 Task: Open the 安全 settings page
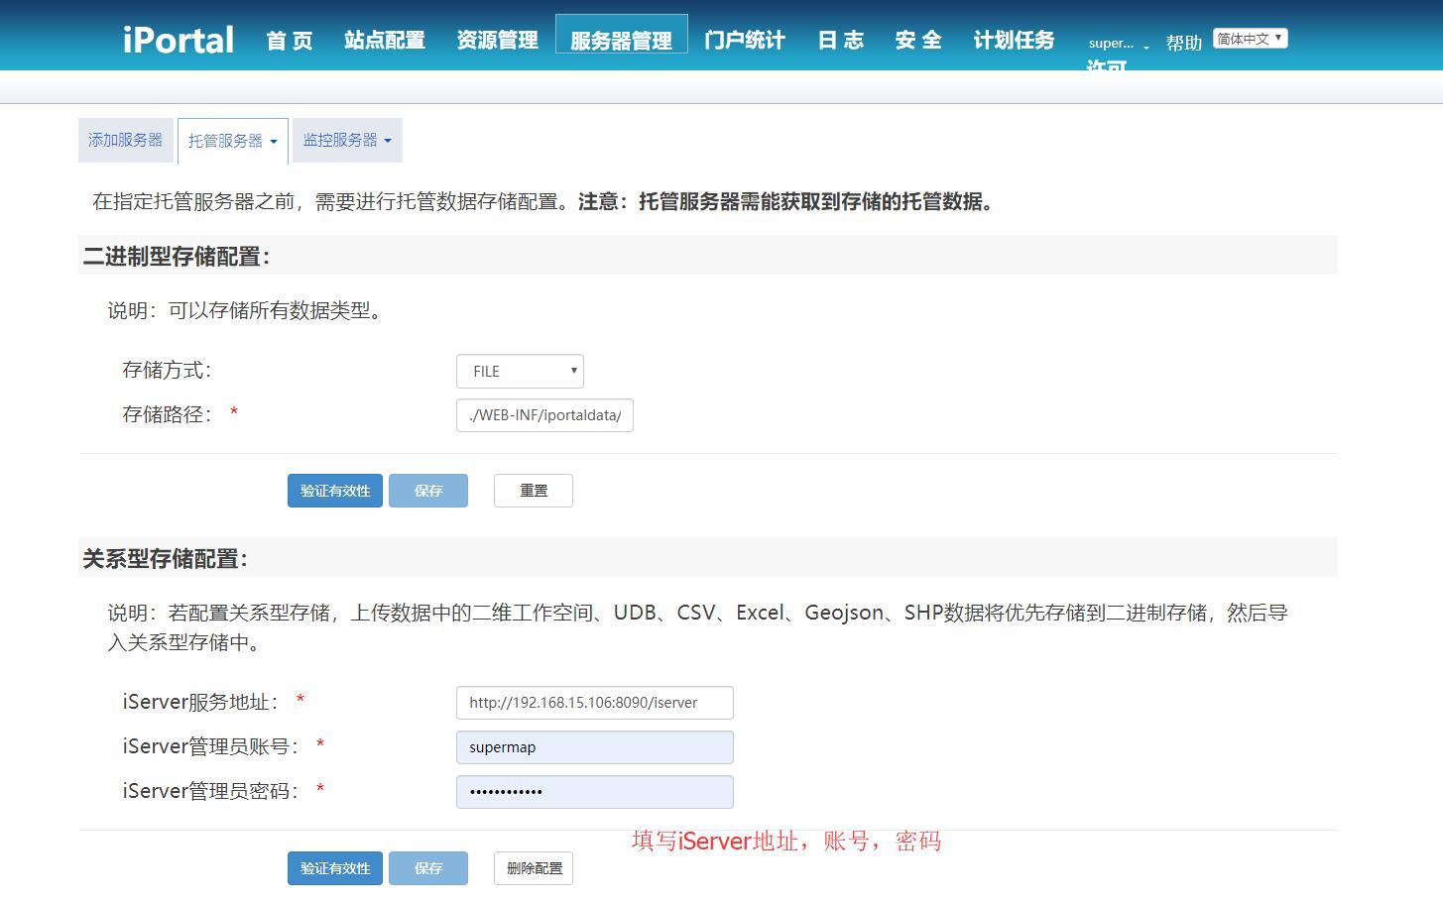(x=917, y=41)
